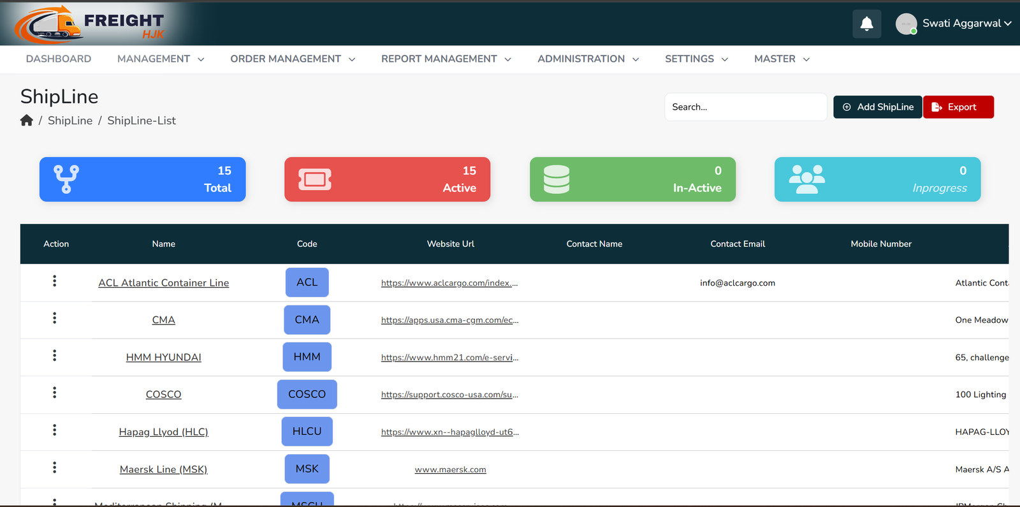The height and width of the screenshot is (507, 1020).
Task: Expand the REPORT MANAGEMENT dropdown
Action: [446, 59]
